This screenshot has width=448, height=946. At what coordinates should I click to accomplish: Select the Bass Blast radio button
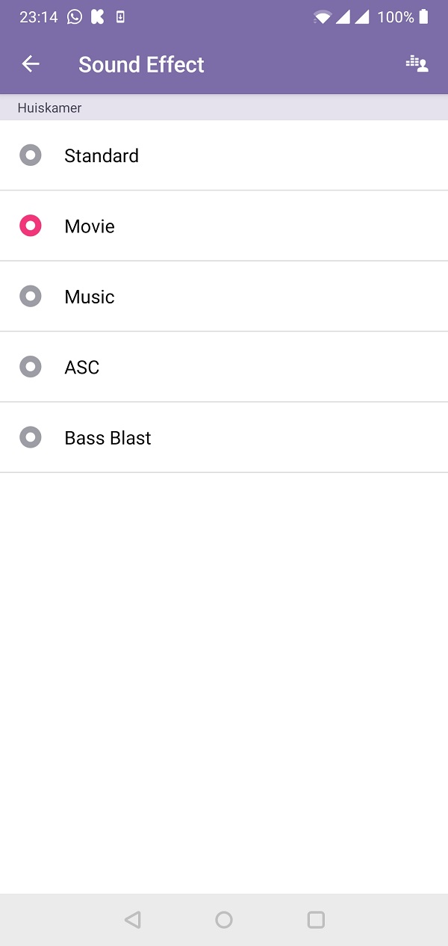[x=31, y=437]
